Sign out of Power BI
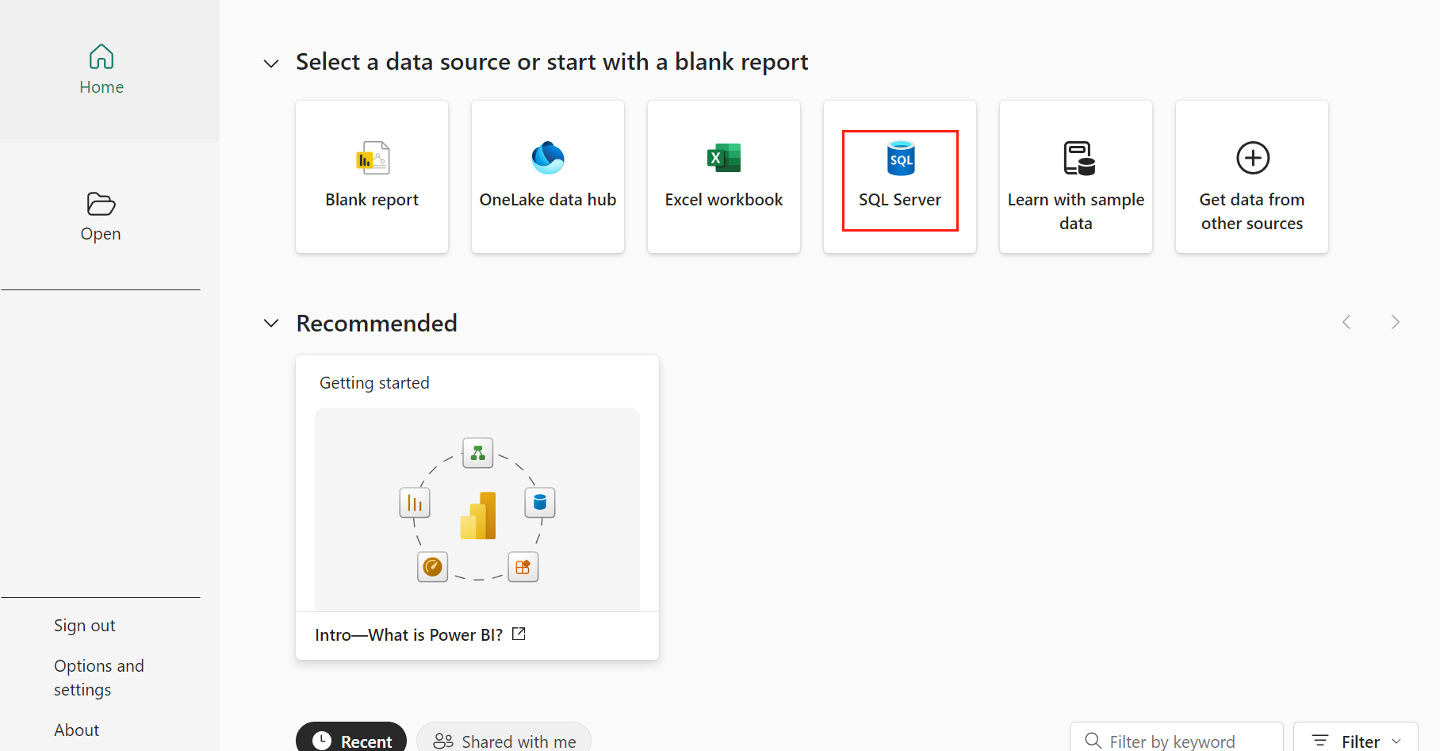This screenshot has width=1440, height=751. pyautogui.click(x=84, y=625)
